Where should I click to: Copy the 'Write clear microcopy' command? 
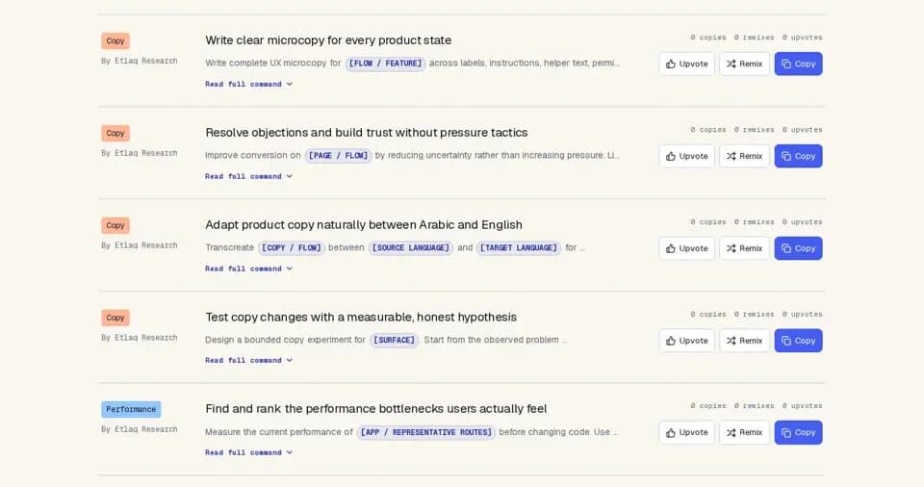coord(799,64)
